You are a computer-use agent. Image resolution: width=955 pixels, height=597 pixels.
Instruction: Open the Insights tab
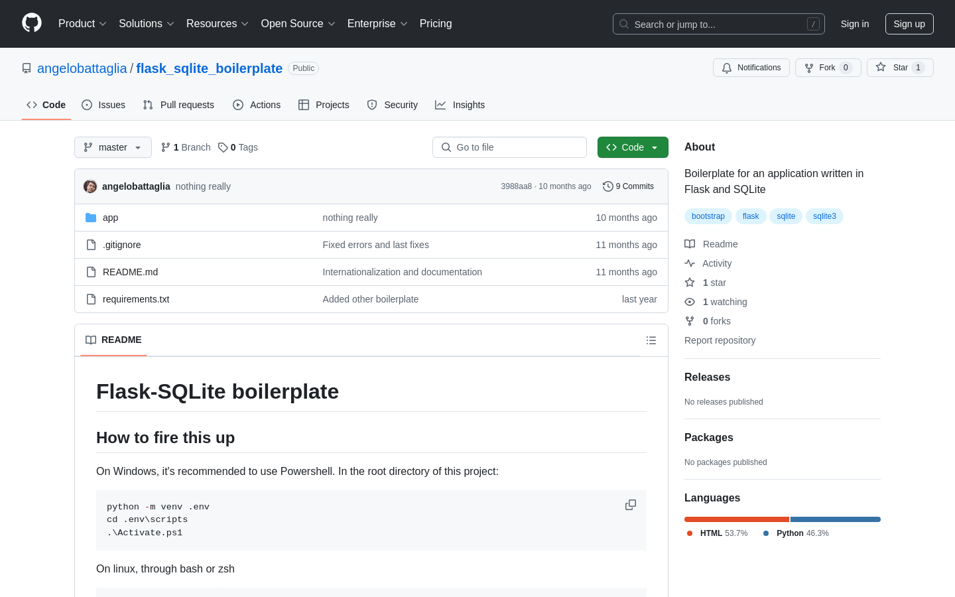tap(460, 105)
